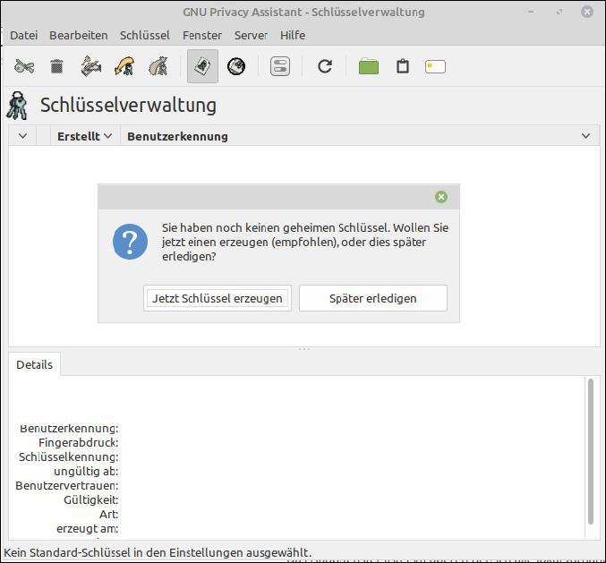Switch to detailed view round icon
The width and height of the screenshot is (606, 563).
pyautogui.click(x=236, y=66)
